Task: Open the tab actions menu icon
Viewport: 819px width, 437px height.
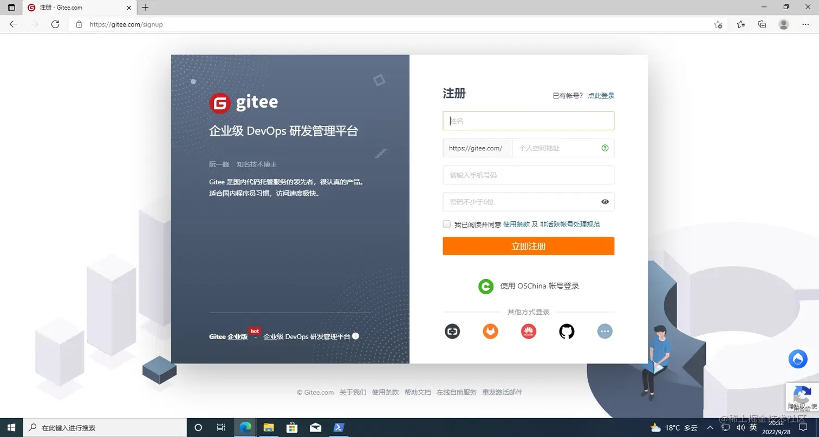Action: pyautogui.click(x=11, y=8)
